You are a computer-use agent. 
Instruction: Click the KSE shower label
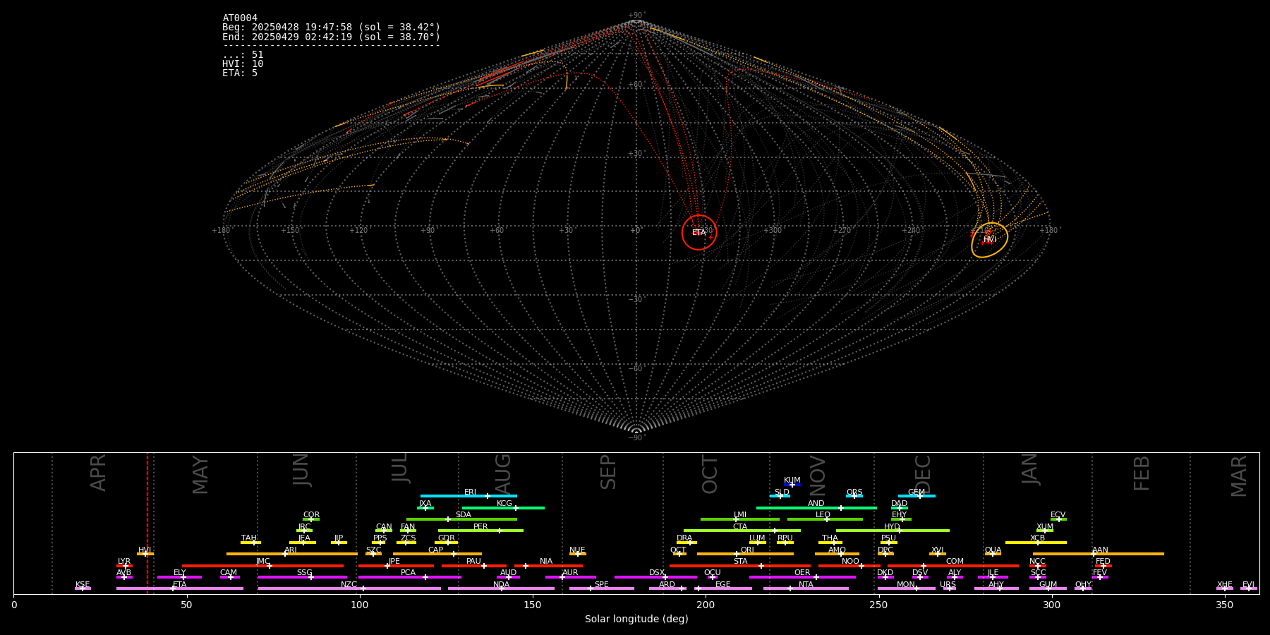coord(83,585)
